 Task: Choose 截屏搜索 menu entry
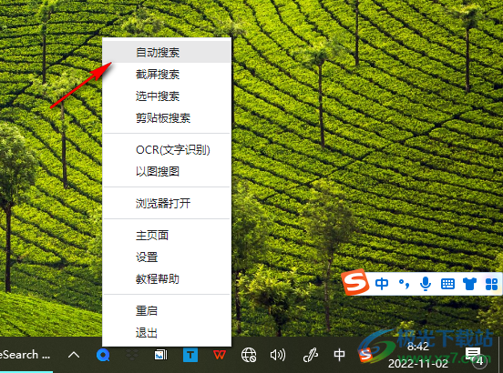(x=167, y=75)
